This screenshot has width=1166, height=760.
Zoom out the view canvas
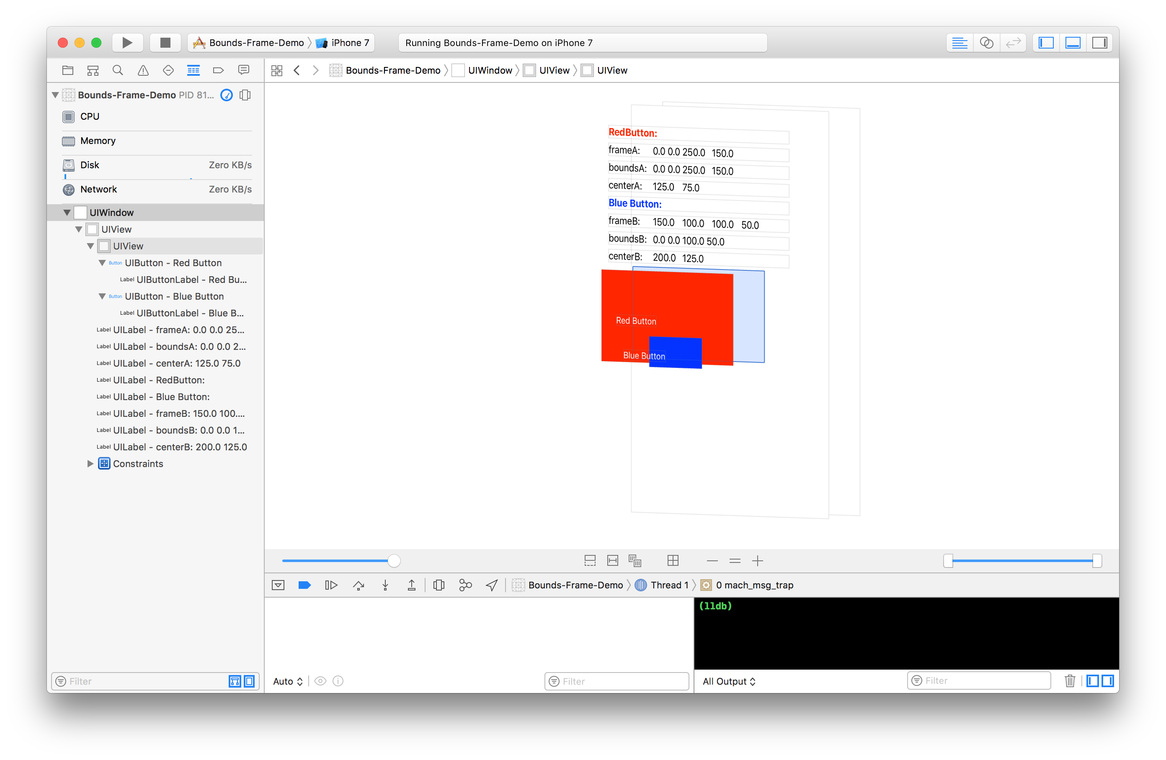pyautogui.click(x=712, y=561)
